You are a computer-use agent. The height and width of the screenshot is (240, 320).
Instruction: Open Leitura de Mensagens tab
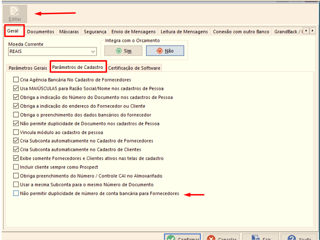[x=184, y=32]
